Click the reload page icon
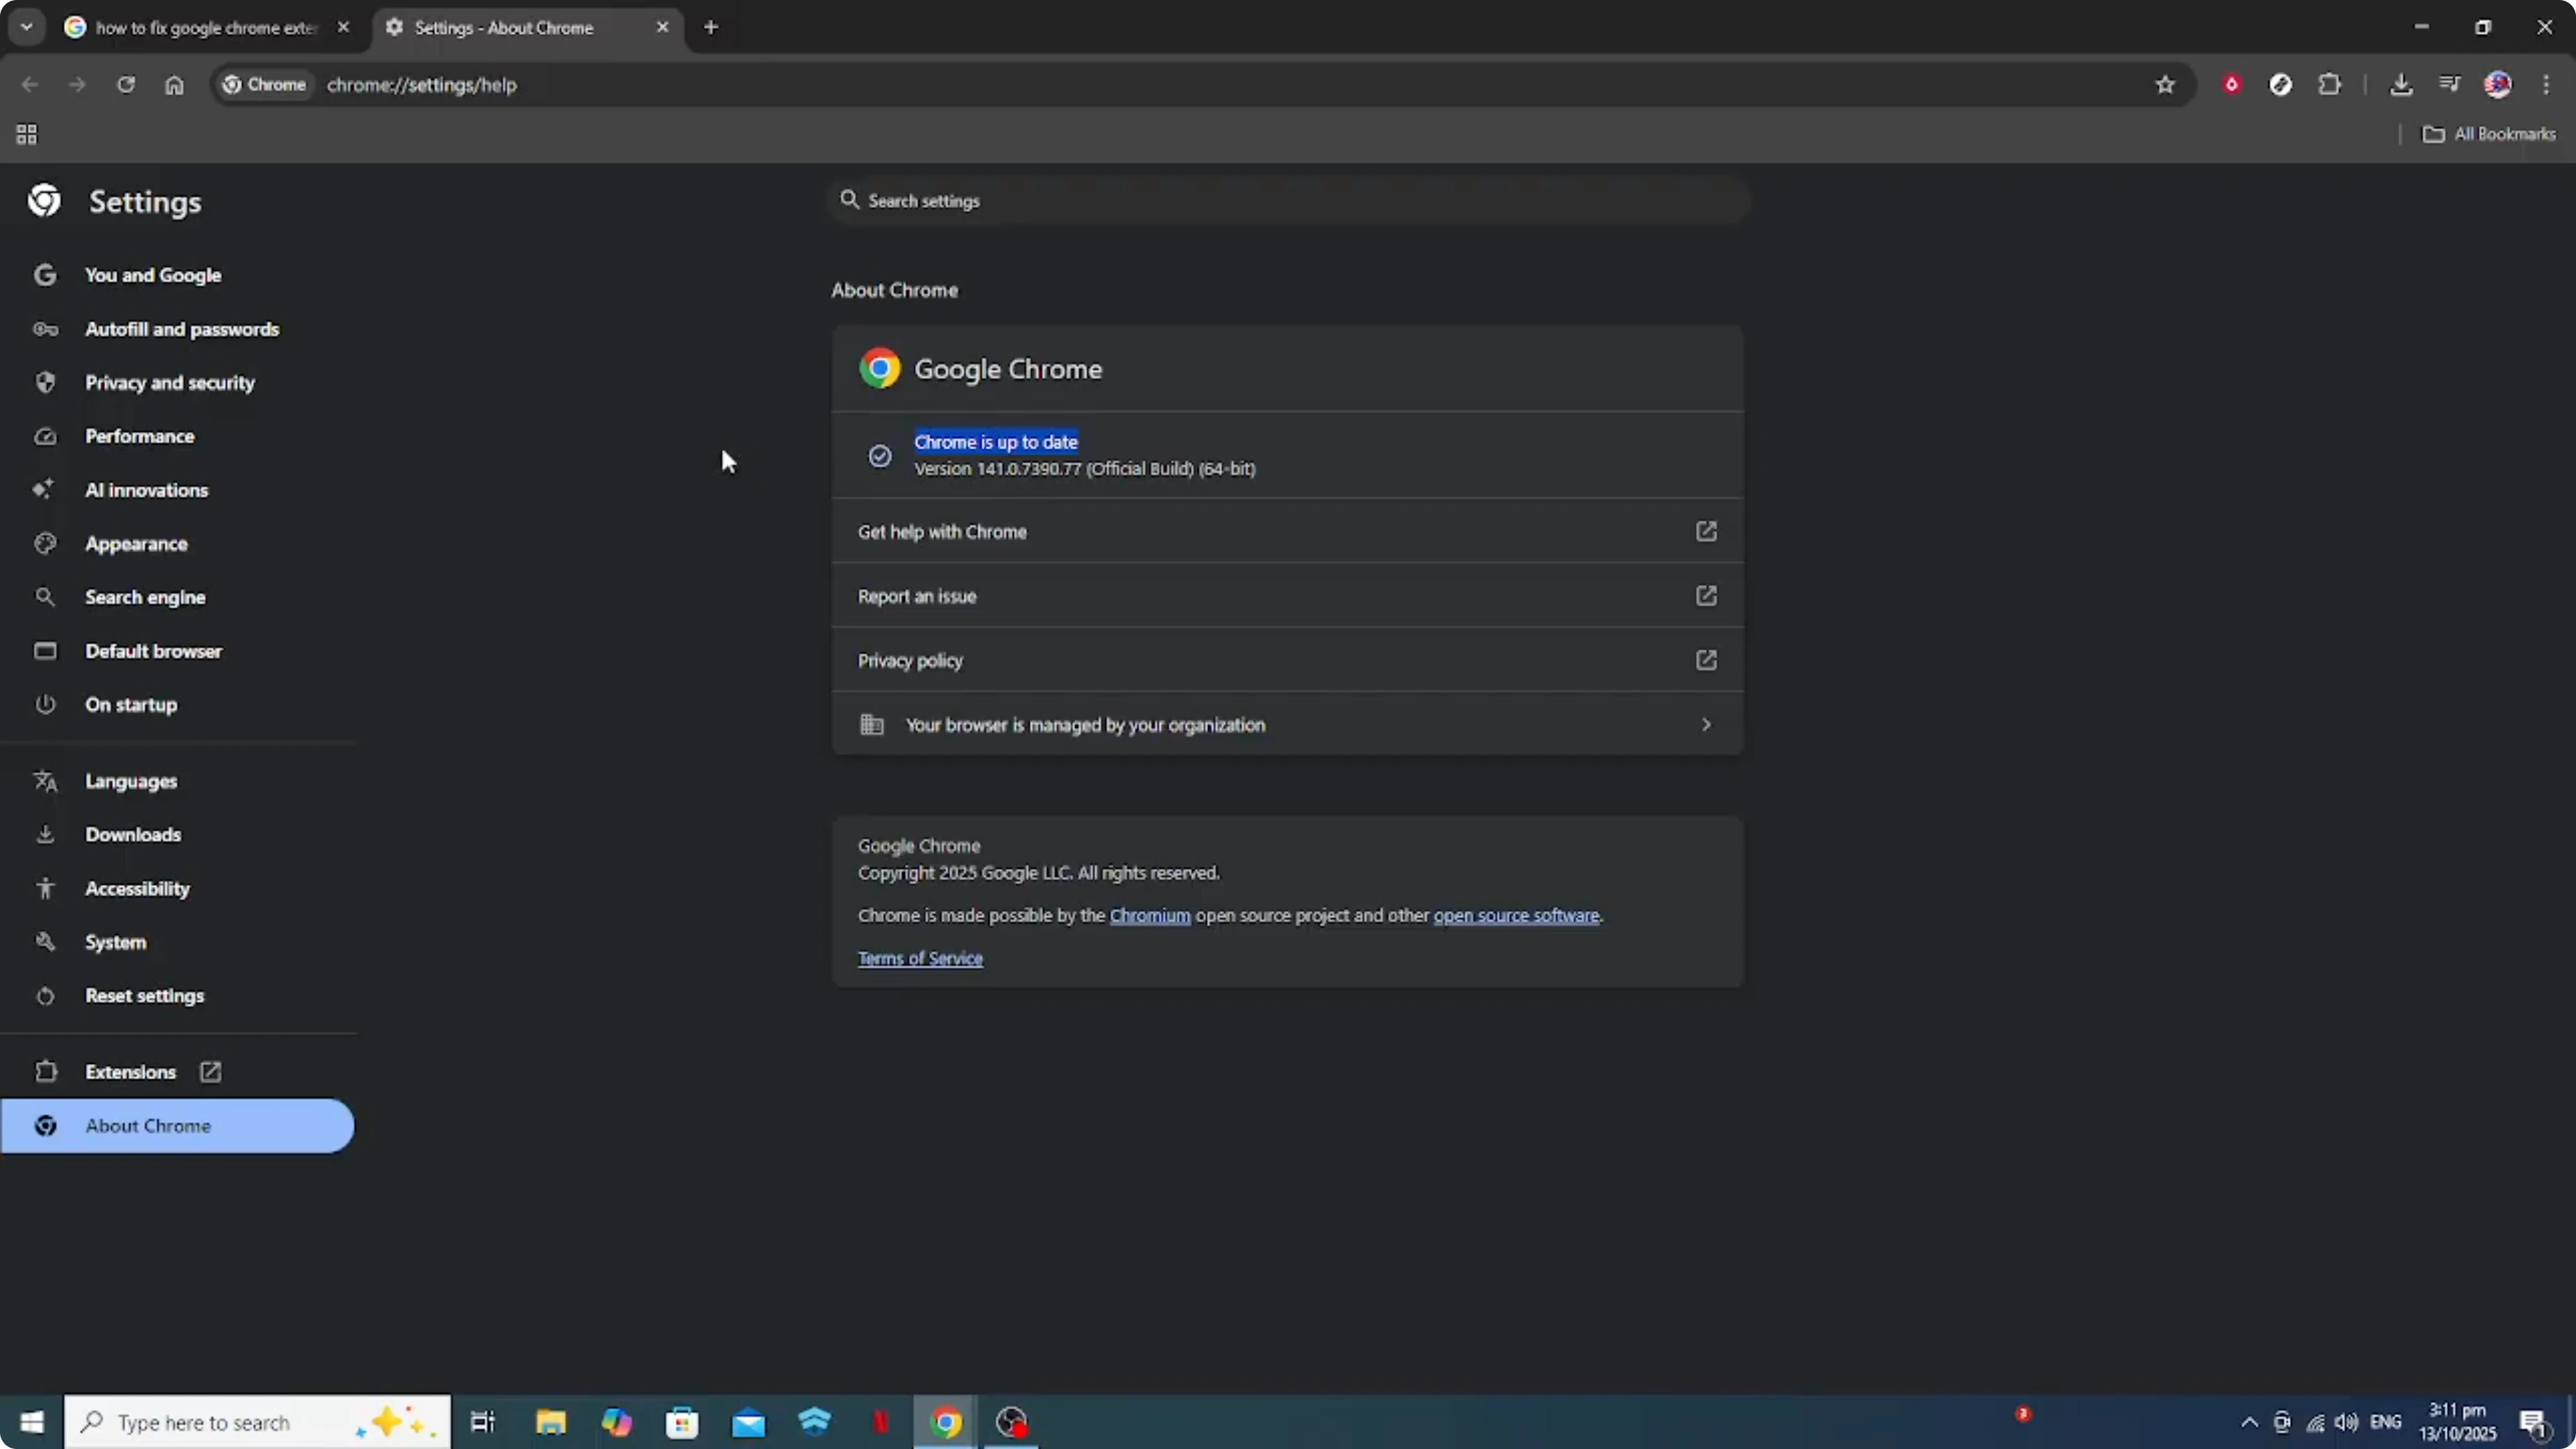 (126, 84)
